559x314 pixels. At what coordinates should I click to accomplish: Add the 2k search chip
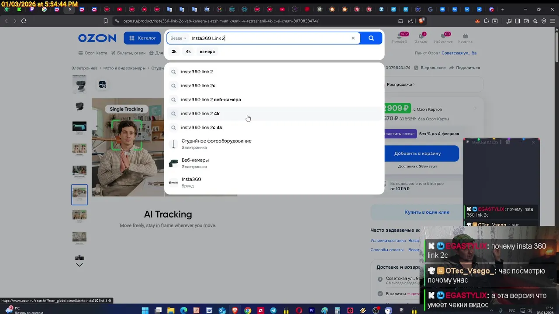click(x=174, y=51)
